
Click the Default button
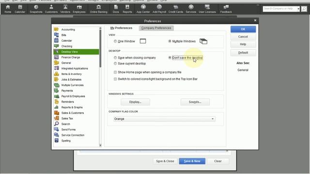243,53
